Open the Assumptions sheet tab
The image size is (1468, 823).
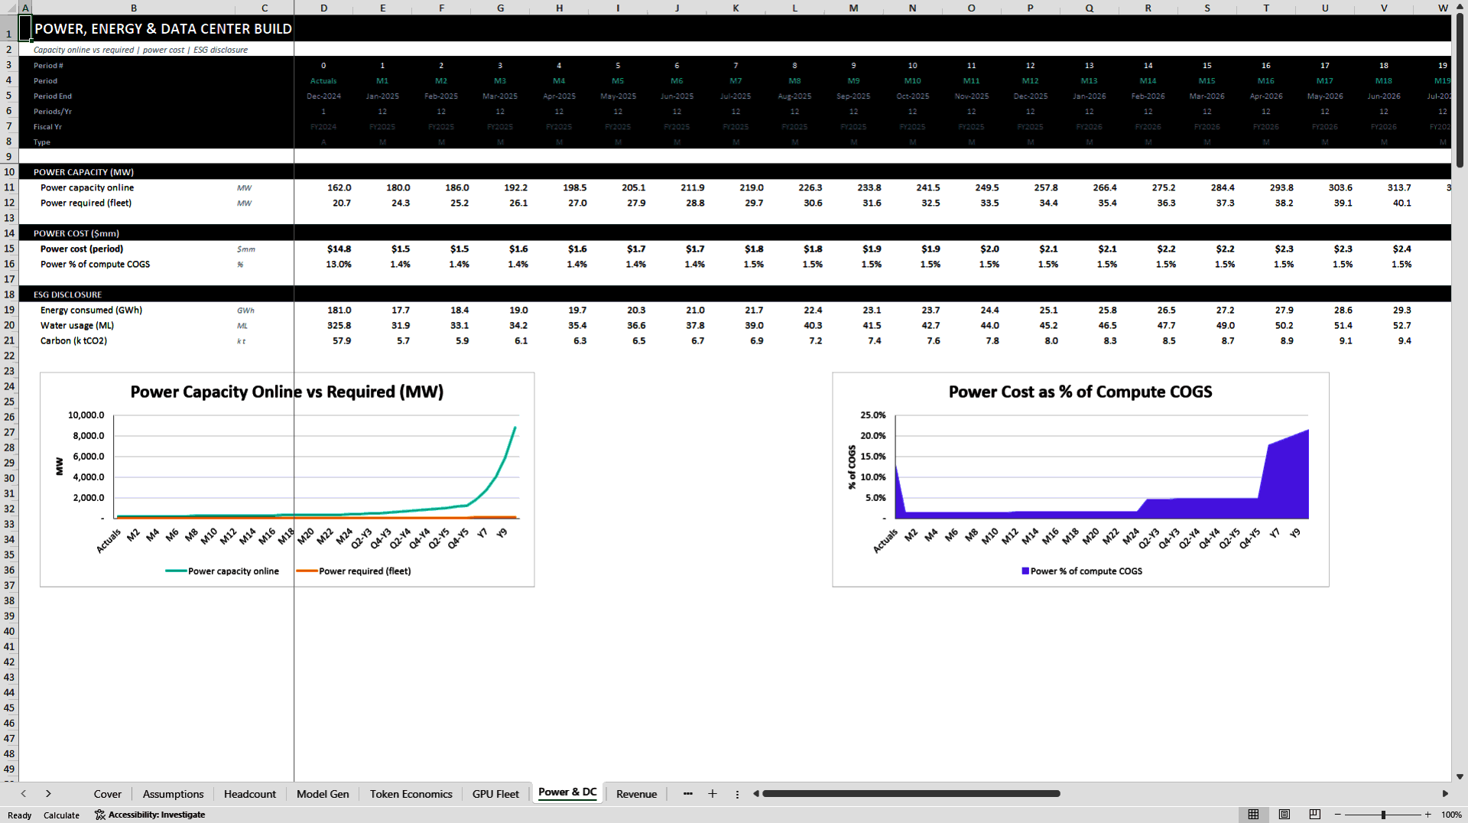pos(173,794)
